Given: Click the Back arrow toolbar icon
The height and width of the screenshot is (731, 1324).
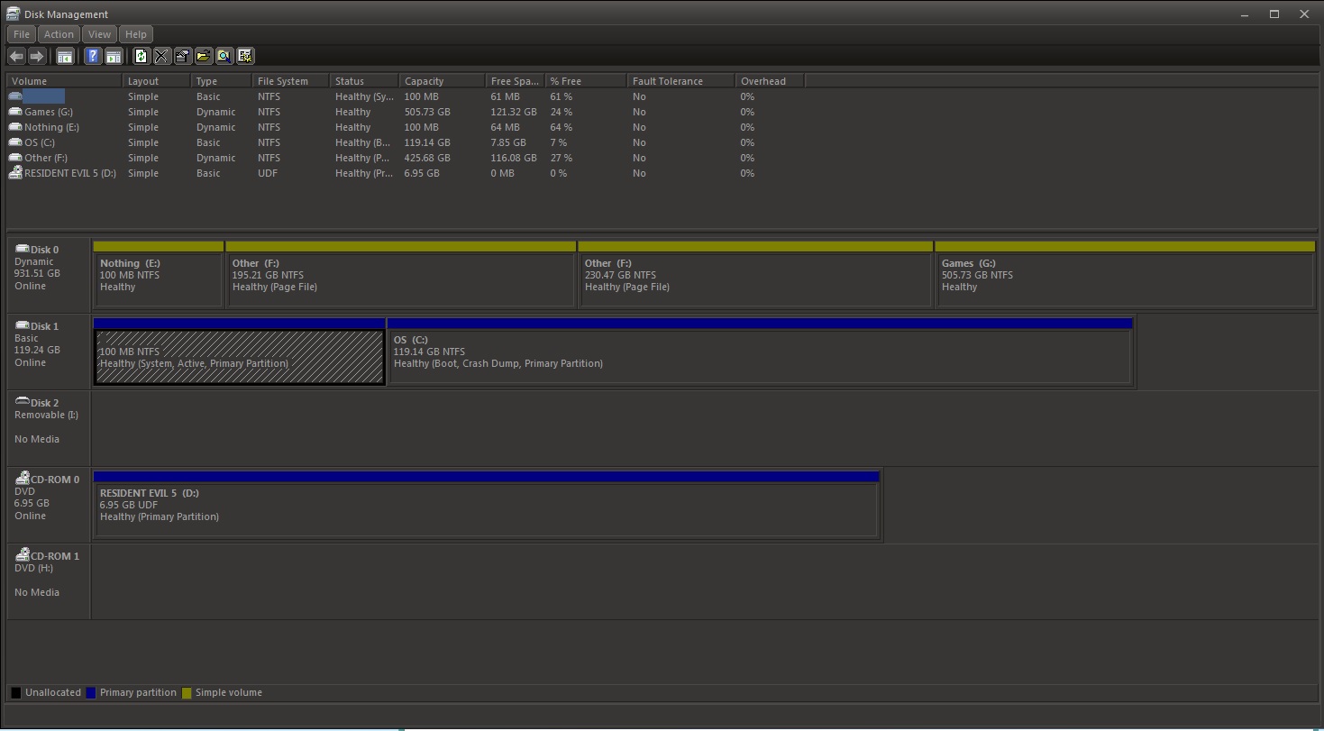Looking at the screenshot, I should tap(16, 57).
